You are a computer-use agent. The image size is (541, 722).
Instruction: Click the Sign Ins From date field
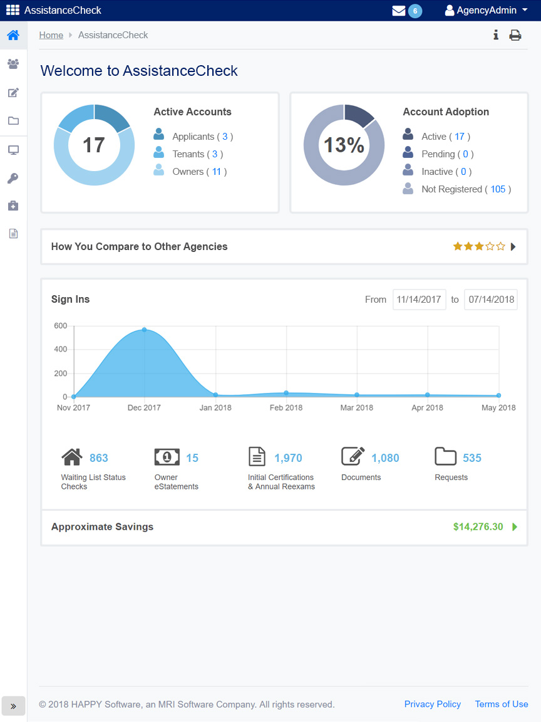click(419, 300)
